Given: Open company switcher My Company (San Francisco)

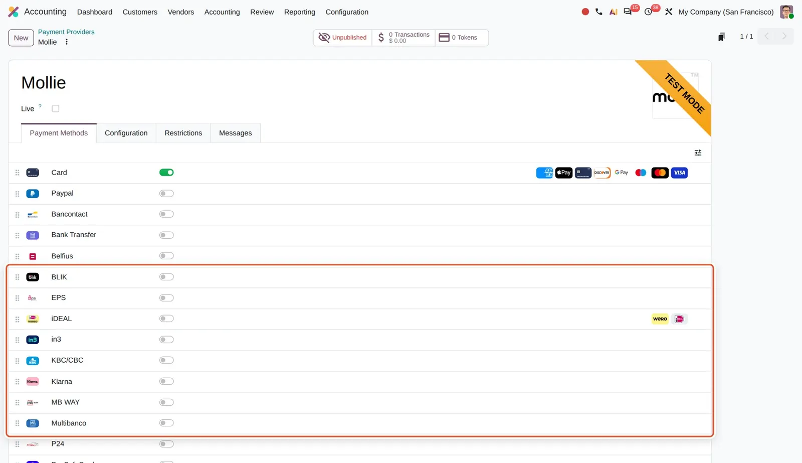Looking at the screenshot, I should [x=726, y=12].
